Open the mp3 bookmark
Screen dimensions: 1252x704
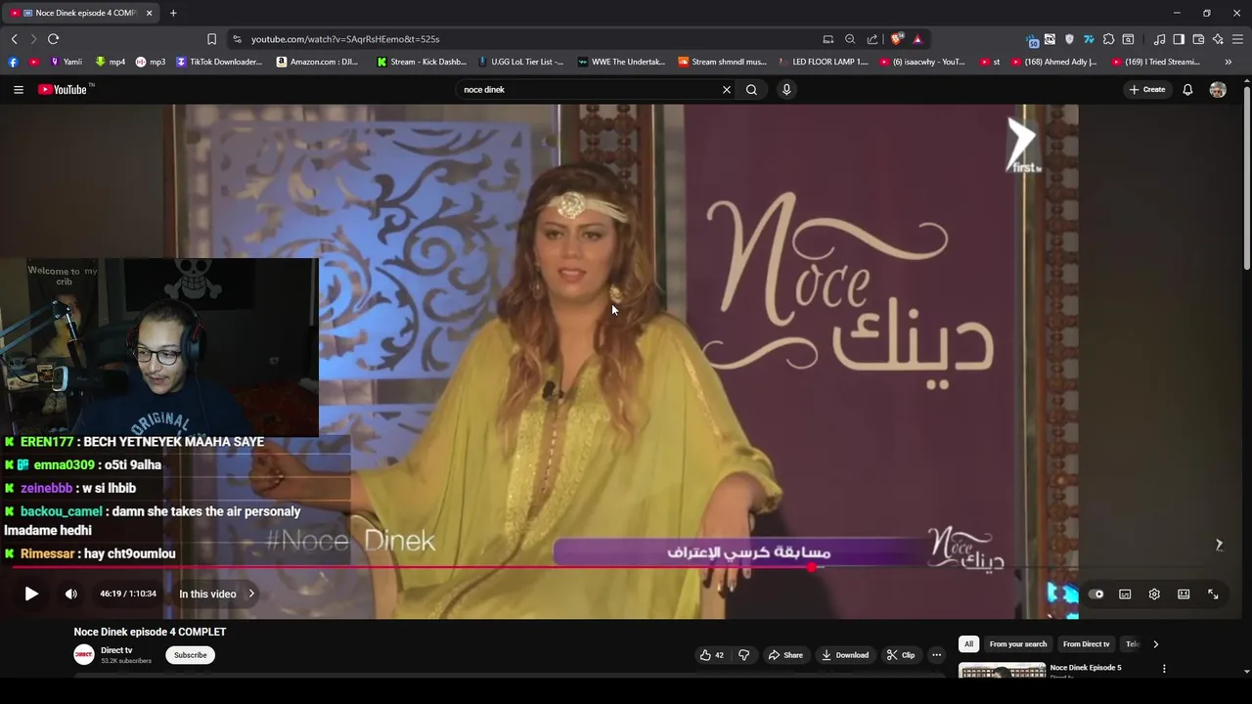(151, 62)
